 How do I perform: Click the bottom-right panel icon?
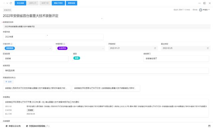209,126
